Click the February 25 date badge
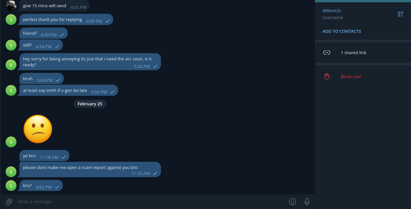Viewport: 411px width, 209px height. pos(90,104)
